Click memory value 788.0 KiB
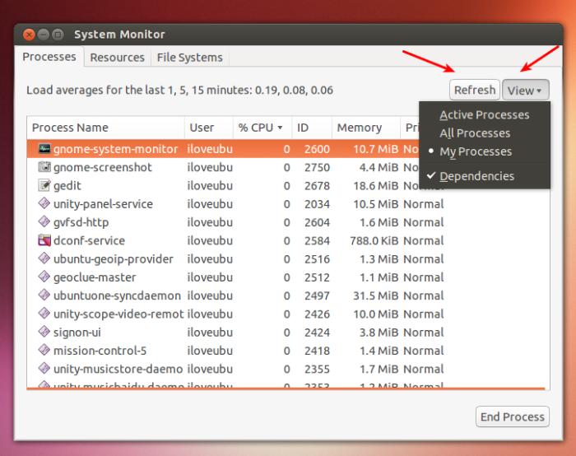The image size is (576, 456). pyautogui.click(x=374, y=240)
